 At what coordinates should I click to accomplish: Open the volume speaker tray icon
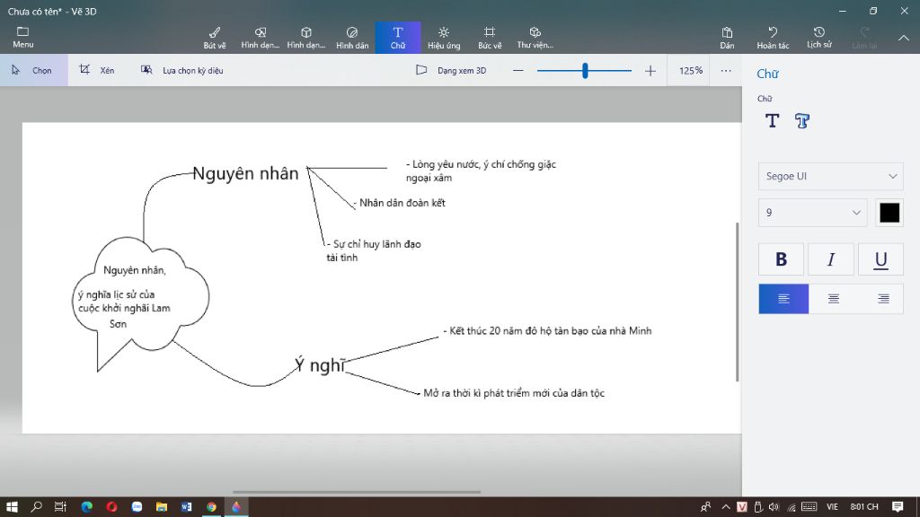774,507
